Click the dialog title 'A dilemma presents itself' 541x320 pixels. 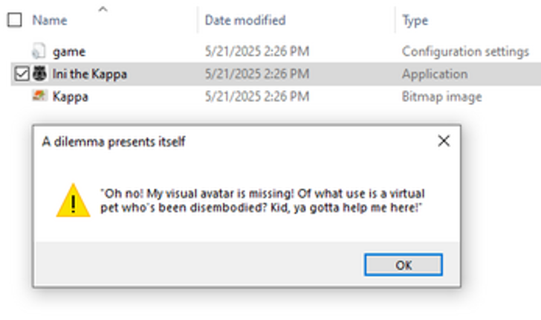coord(113,141)
